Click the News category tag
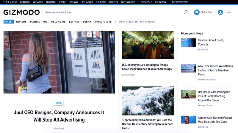This screenshot has width=238, height=133. click(59, 103)
